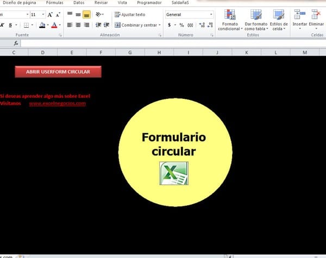Open the font size dropdown
The width and height of the screenshot is (326, 258).
(x=42, y=15)
